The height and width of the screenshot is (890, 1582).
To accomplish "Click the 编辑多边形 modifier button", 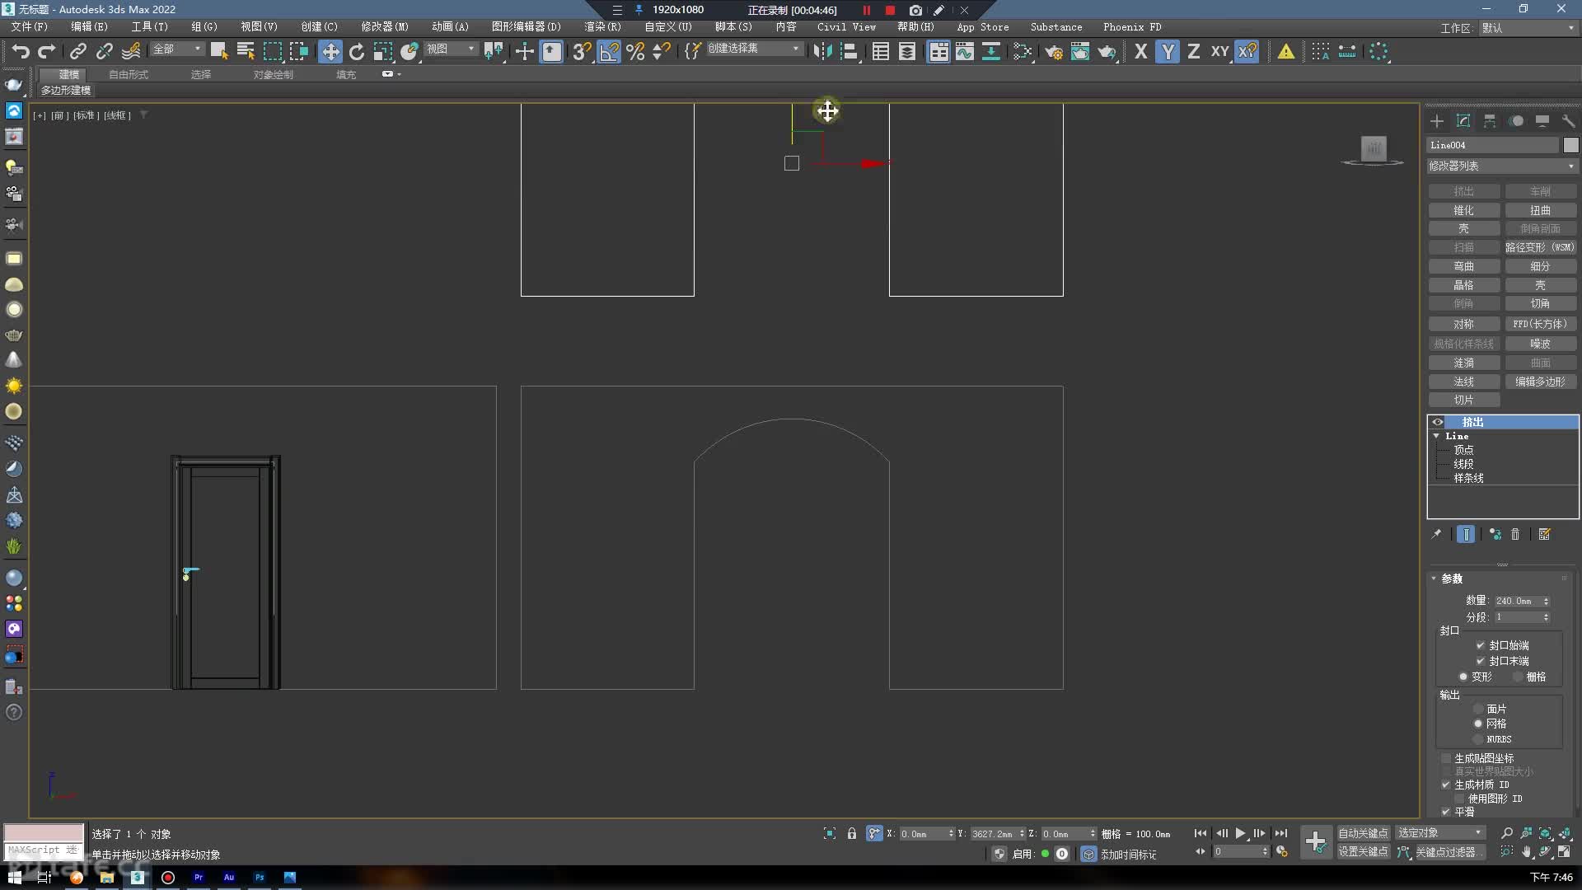I will tap(1540, 382).
